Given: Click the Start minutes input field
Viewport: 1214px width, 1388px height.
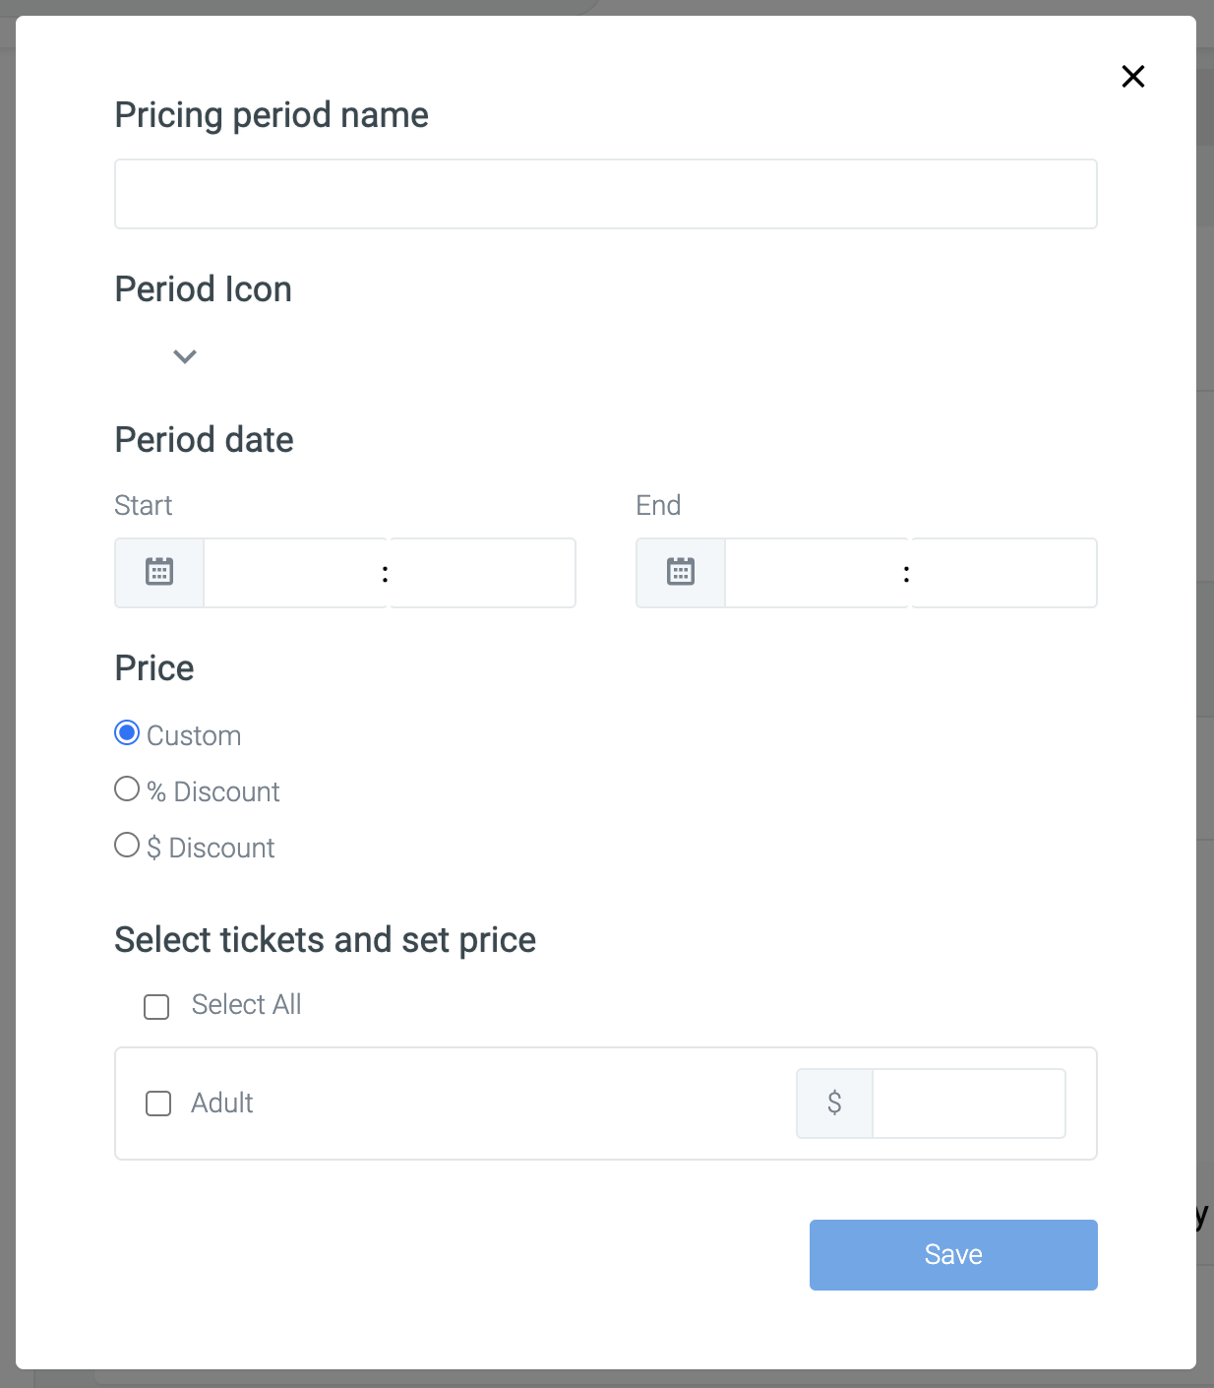Looking at the screenshot, I should 482,573.
